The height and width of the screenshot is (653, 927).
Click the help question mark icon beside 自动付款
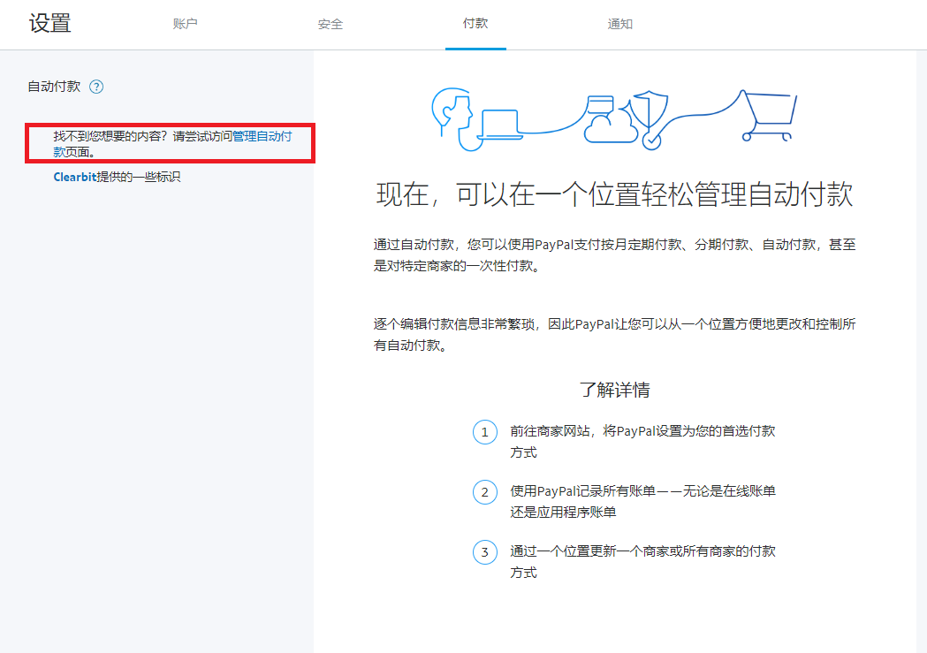pyautogui.click(x=96, y=87)
